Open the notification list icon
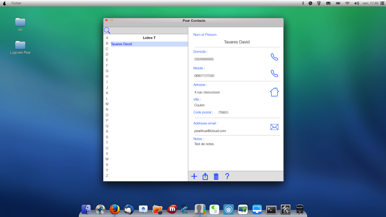 382,3
